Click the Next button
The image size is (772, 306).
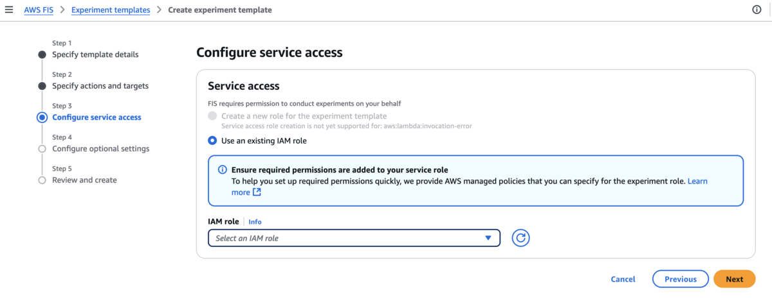[x=734, y=279]
